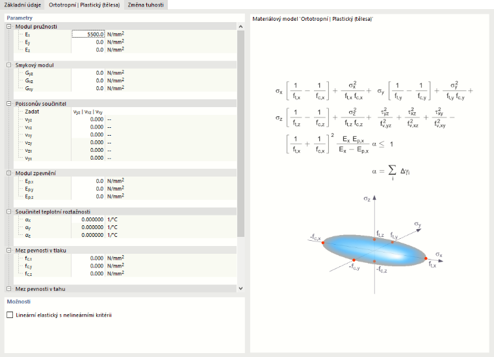Select the αy thermal expansion value

pos(88,227)
